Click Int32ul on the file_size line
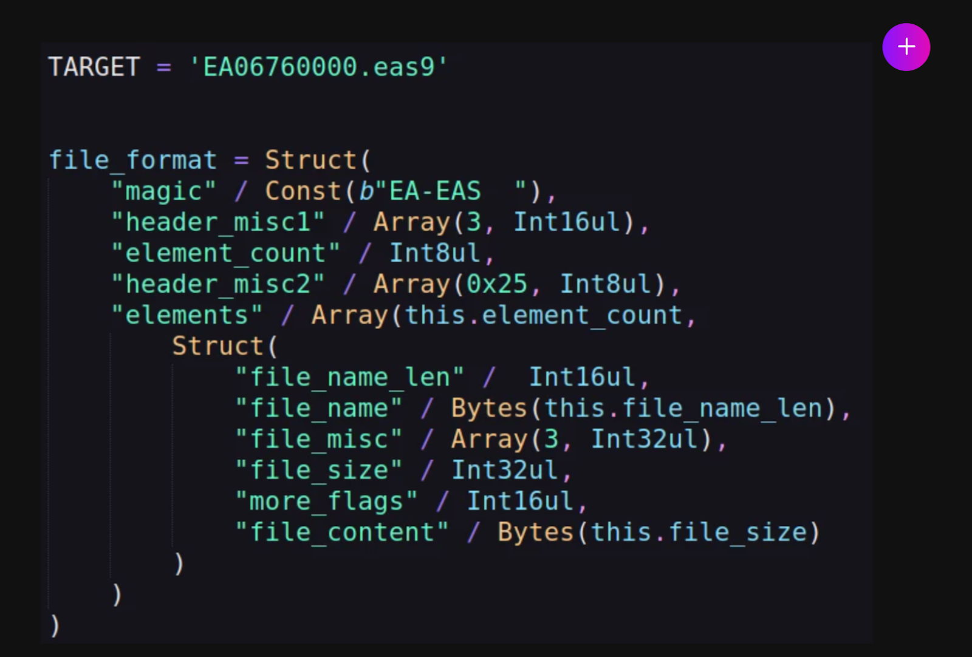The height and width of the screenshot is (657, 972). click(x=504, y=470)
